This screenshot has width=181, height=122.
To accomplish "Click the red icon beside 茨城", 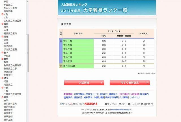I will [2, 37].
